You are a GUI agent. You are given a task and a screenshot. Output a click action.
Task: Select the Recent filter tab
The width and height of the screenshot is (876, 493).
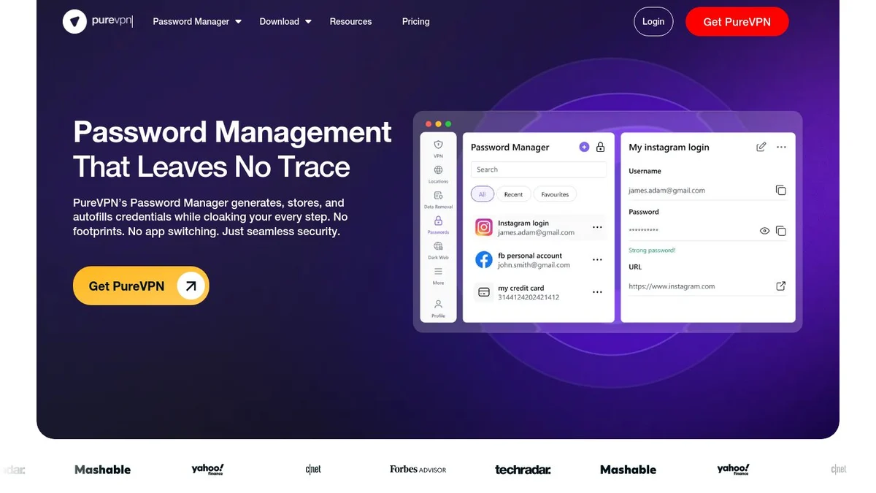513,194
